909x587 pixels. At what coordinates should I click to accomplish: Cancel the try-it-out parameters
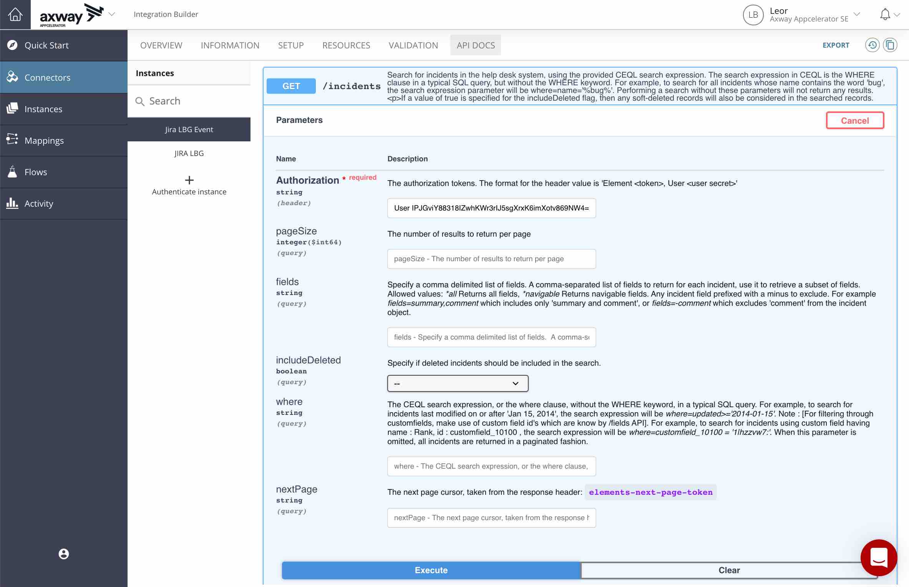855,121
